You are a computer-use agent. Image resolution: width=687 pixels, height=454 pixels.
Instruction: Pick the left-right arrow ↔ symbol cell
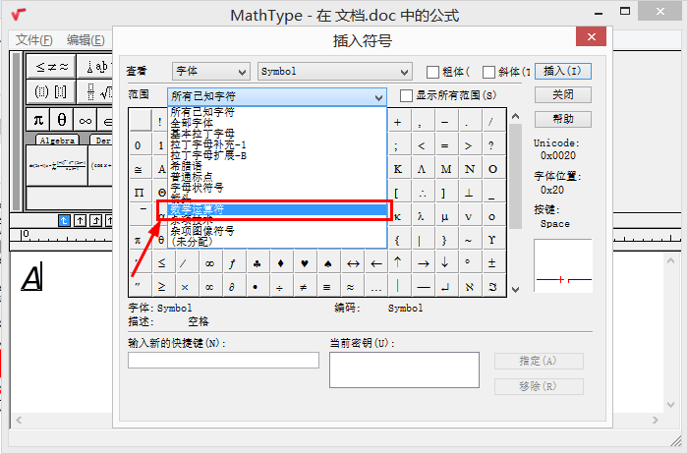tap(353, 263)
